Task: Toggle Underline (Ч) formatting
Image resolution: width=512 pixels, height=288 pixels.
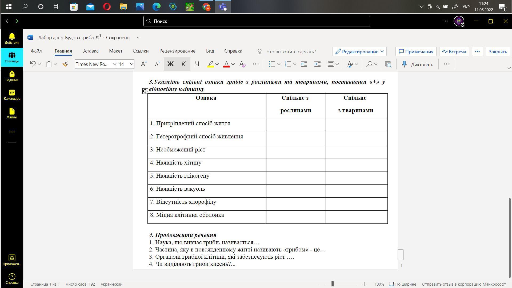Action: coord(197,64)
